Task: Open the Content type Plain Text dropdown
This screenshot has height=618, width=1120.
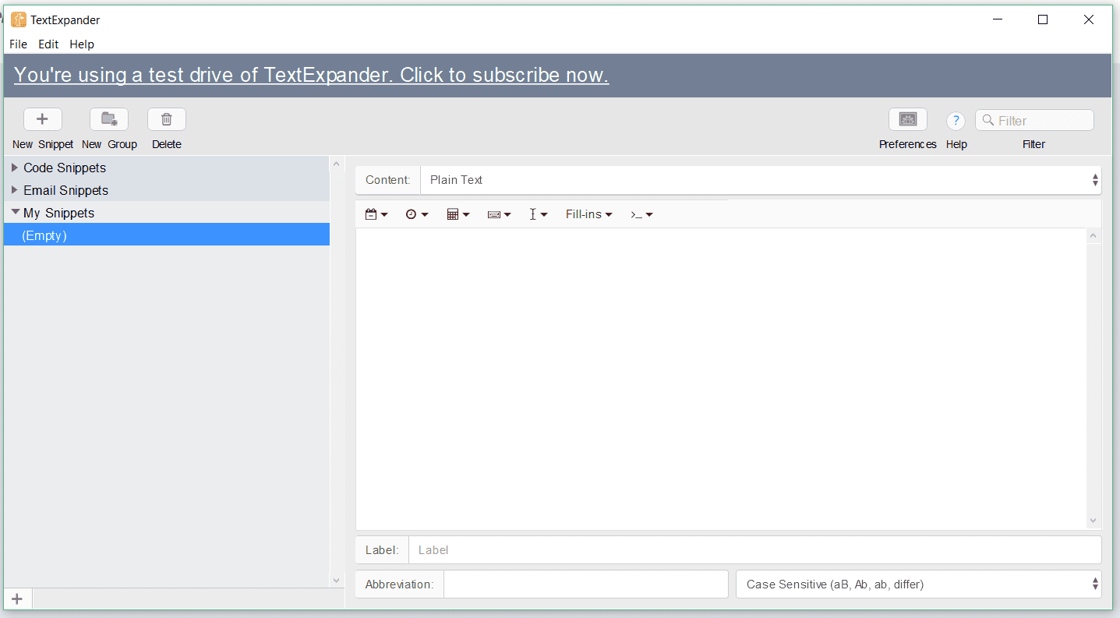Action: click(x=760, y=180)
